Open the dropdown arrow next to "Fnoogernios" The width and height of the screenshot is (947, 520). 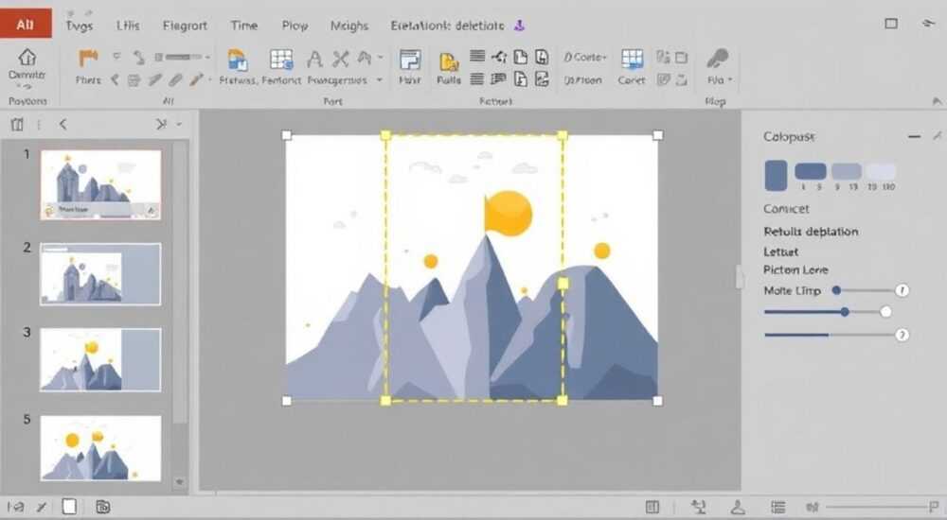pyautogui.click(x=380, y=79)
